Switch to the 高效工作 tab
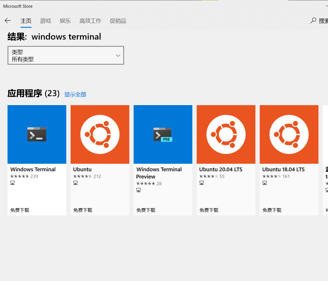 (x=90, y=21)
